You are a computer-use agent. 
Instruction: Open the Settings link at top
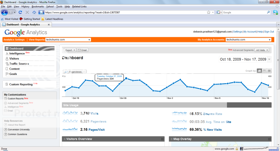coord(238,32)
